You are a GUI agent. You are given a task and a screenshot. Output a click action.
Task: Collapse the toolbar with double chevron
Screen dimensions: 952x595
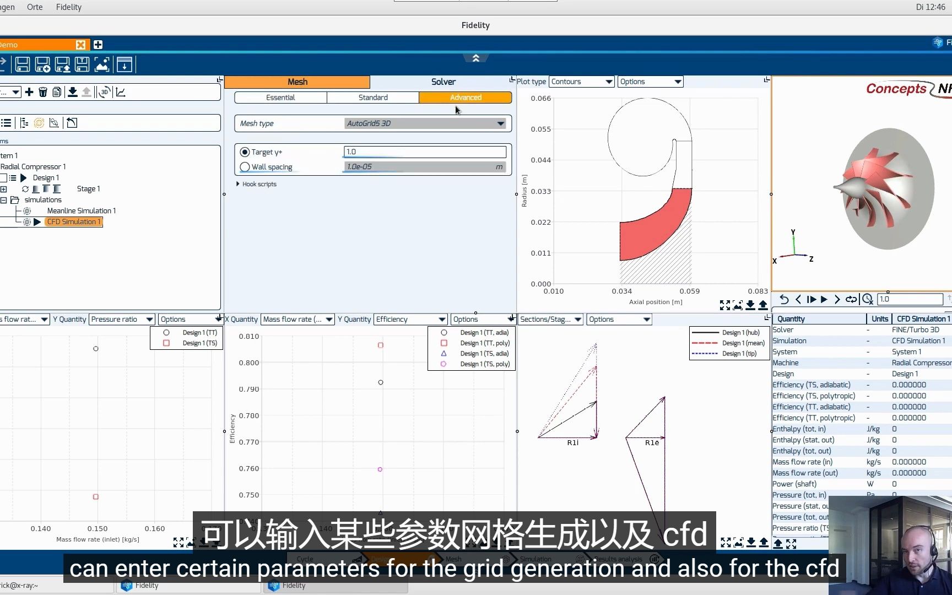pos(475,58)
